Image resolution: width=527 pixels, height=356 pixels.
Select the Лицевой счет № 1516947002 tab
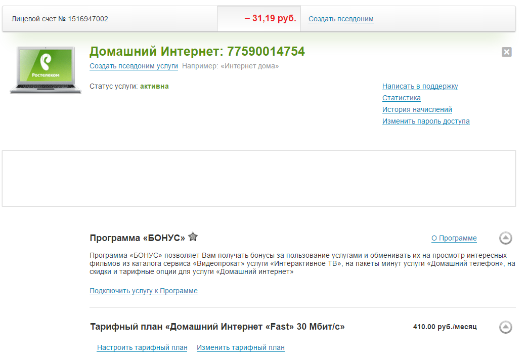pyautogui.click(x=60, y=19)
